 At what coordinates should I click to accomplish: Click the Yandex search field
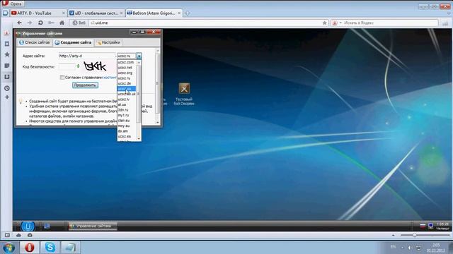[x=391, y=23]
